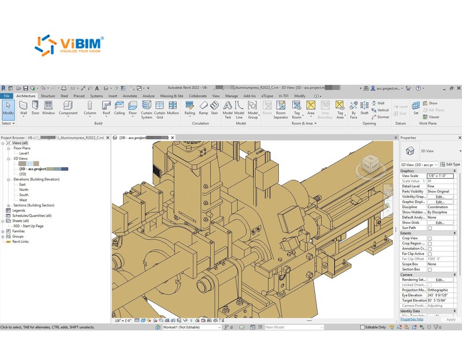Click the Set work plane tool
Viewport: 462px width, 346px height.
pyautogui.click(x=416, y=108)
